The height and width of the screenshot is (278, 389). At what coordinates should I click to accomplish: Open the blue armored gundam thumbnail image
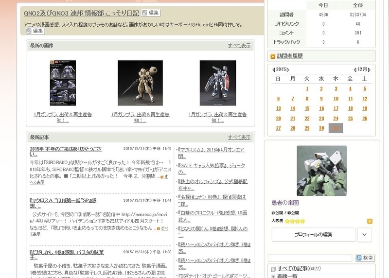pos(218,83)
